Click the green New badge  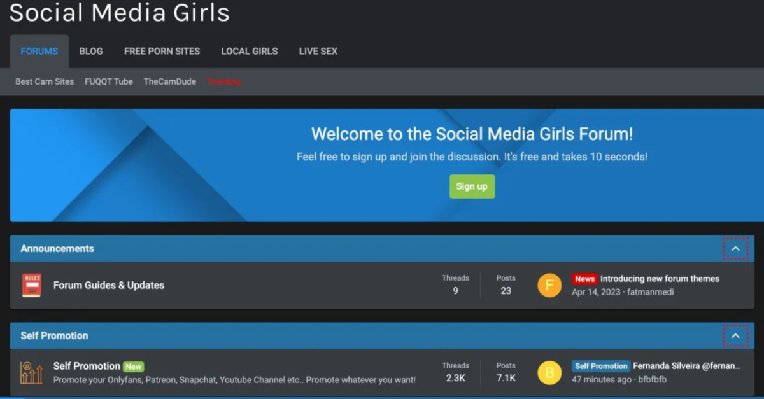134,367
